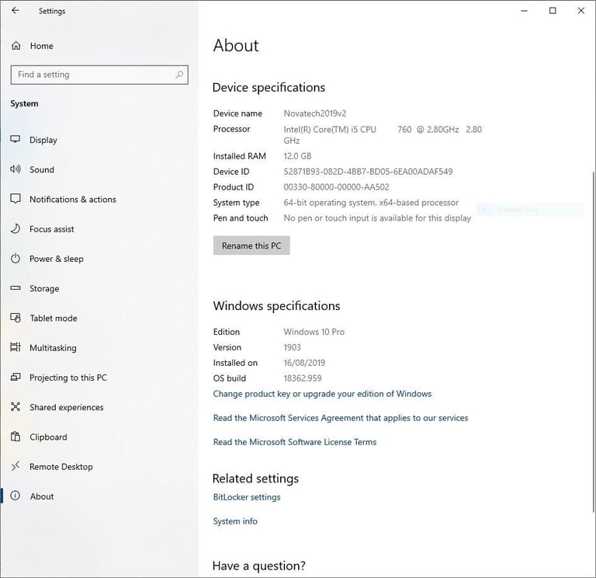Viewport: 596px width, 578px height.
Task: Click the Remote Desktop icon
Action: pos(16,466)
